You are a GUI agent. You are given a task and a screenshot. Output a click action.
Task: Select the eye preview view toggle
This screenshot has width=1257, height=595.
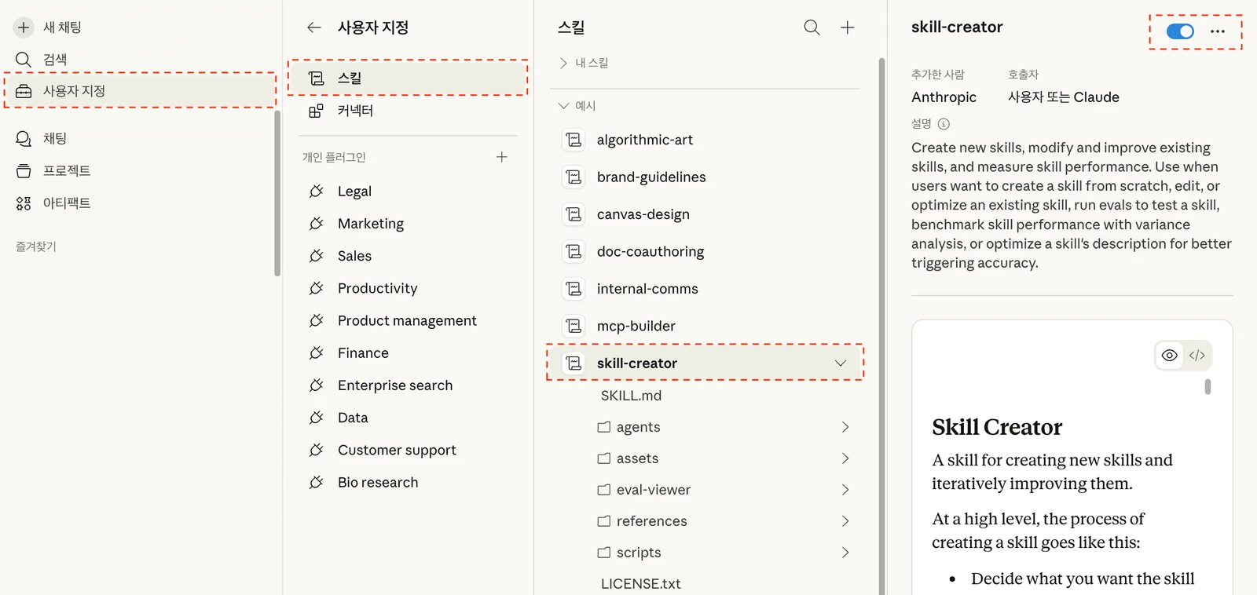click(x=1169, y=356)
